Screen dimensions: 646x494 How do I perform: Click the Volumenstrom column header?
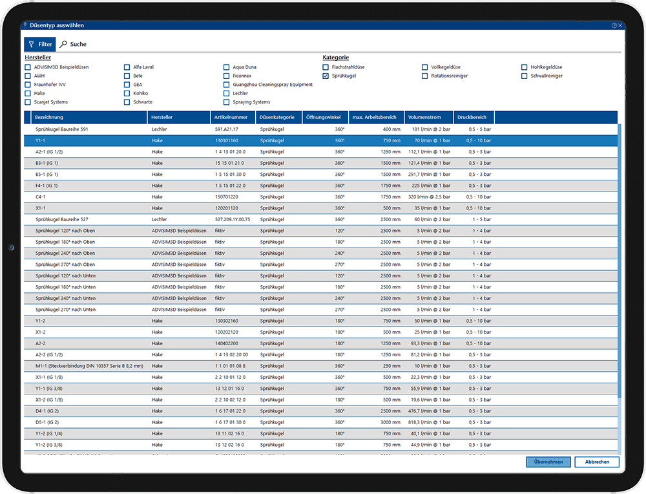pyautogui.click(x=429, y=118)
